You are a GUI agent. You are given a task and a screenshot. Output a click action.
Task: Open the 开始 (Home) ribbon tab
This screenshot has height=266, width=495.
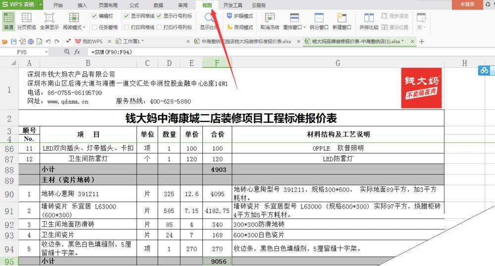pyautogui.click(x=58, y=5)
